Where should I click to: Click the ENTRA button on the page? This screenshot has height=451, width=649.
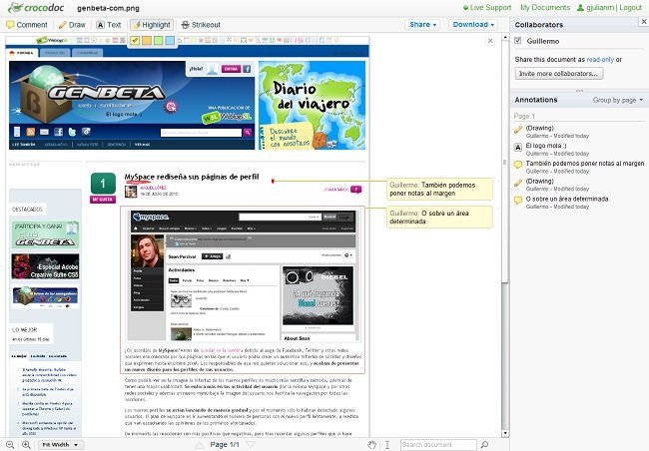coord(231,69)
